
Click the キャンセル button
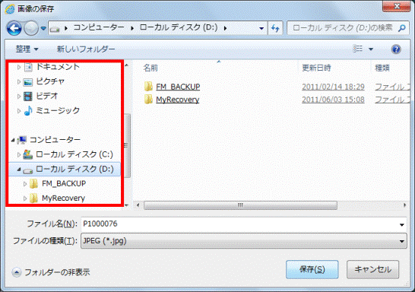point(372,269)
